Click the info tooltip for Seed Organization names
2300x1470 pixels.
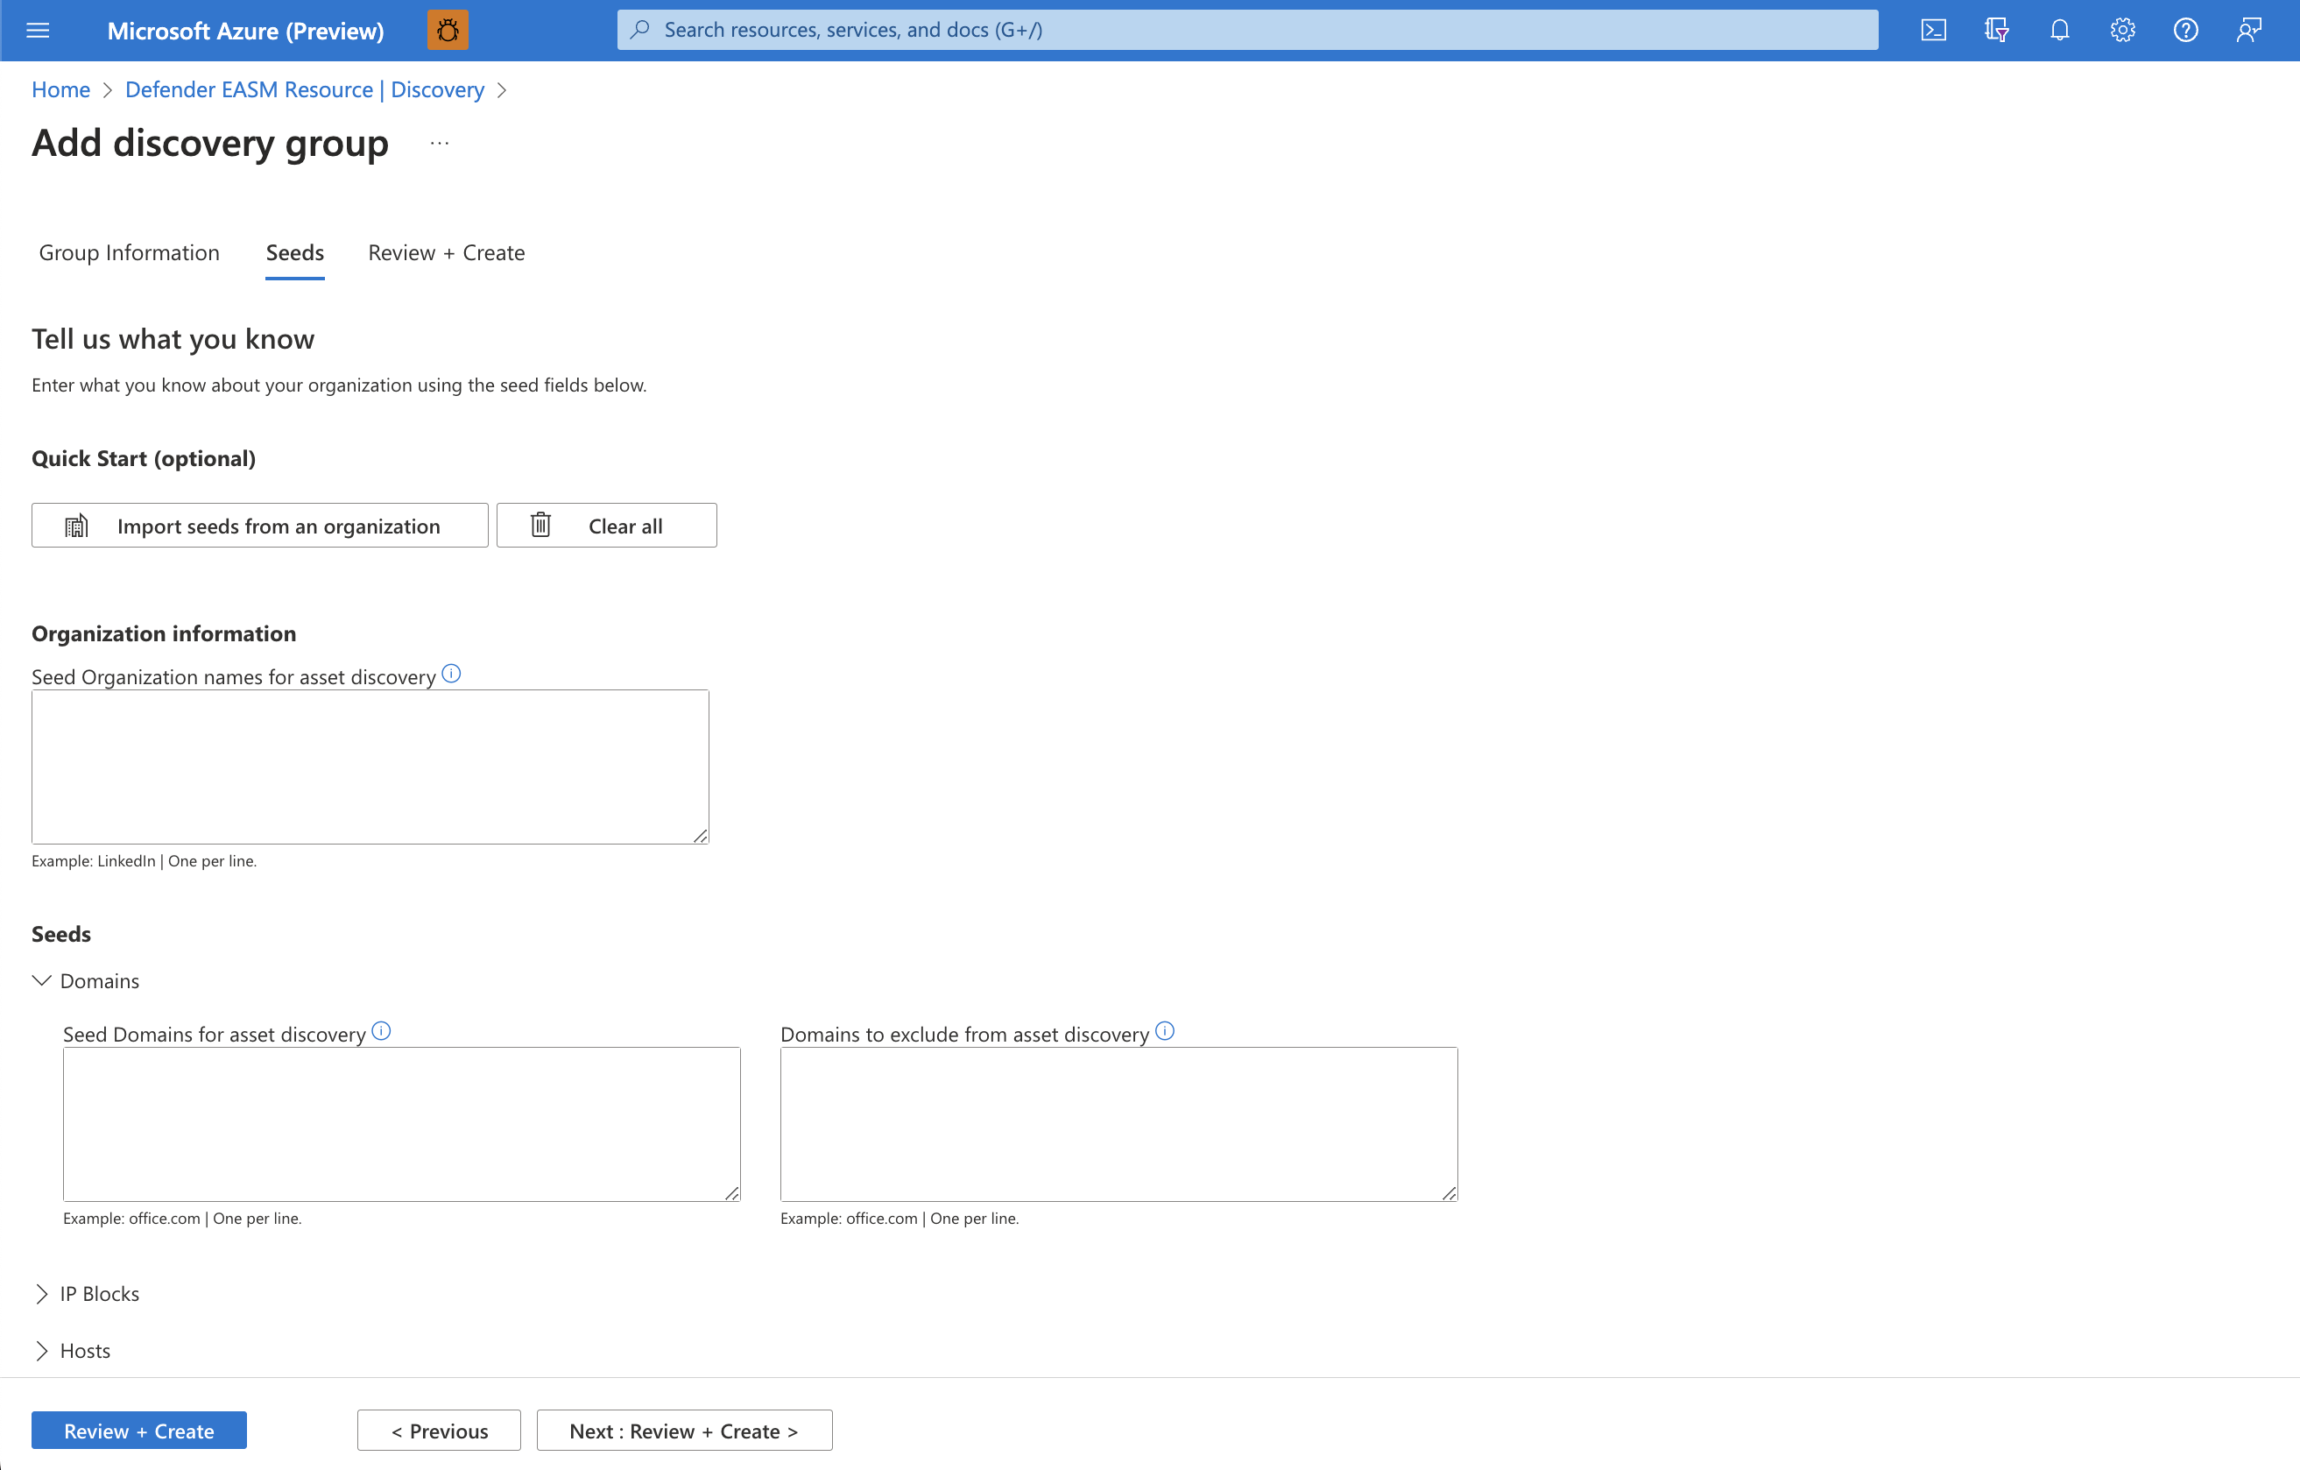(451, 674)
